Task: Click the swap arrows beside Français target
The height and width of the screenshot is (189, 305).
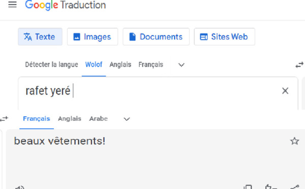Action: tap(4, 118)
